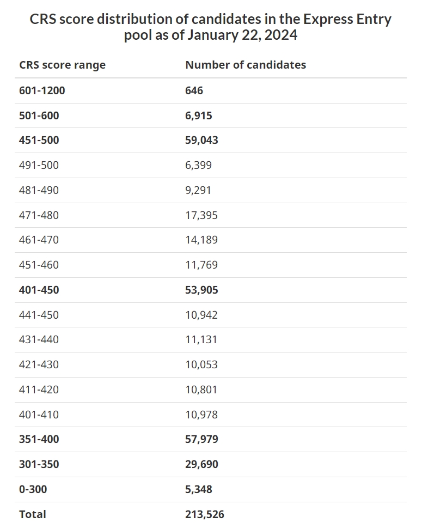Image resolution: width=422 pixels, height=523 pixels.
Task: Select the 431-440 score range cell
Action: 39,339
